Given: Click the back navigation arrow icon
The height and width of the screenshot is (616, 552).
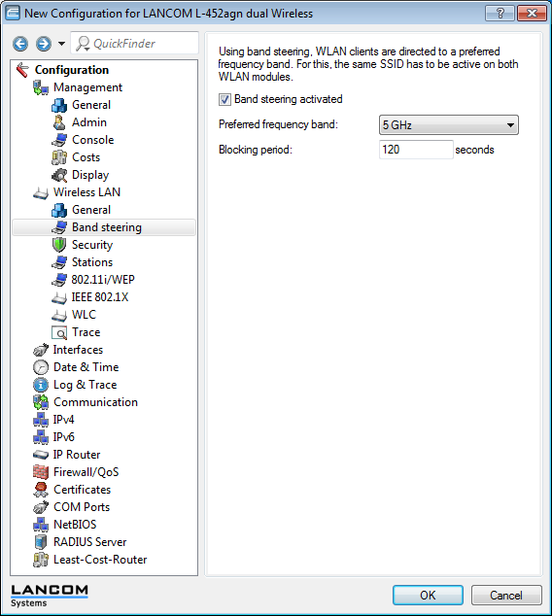Looking at the screenshot, I should click(x=20, y=44).
